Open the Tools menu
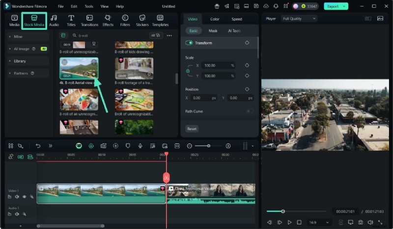 [88, 6]
